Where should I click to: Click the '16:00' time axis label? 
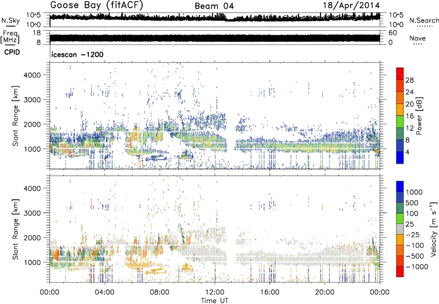(269, 292)
